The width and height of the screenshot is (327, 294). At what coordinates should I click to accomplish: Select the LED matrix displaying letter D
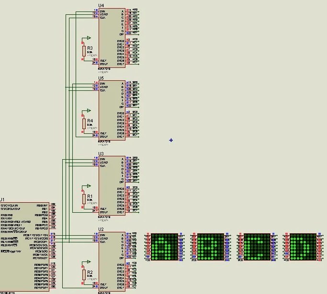tap(303, 247)
